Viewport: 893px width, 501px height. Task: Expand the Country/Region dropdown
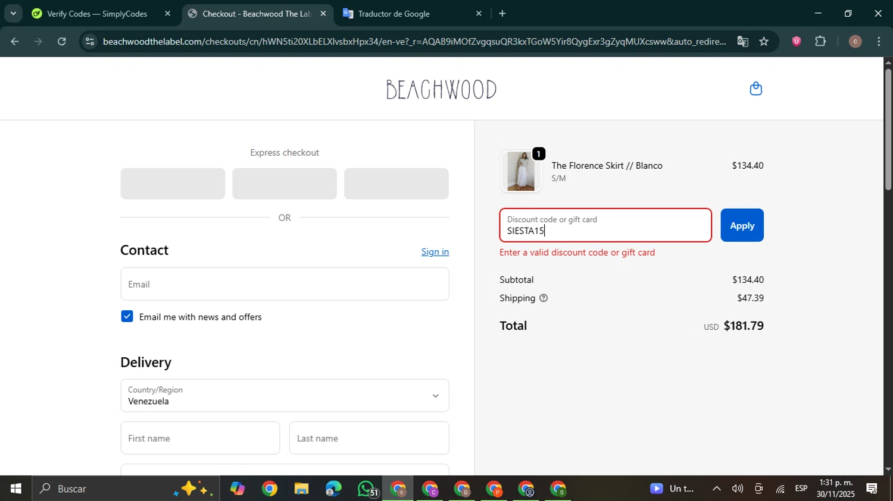click(x=285, y=395)
